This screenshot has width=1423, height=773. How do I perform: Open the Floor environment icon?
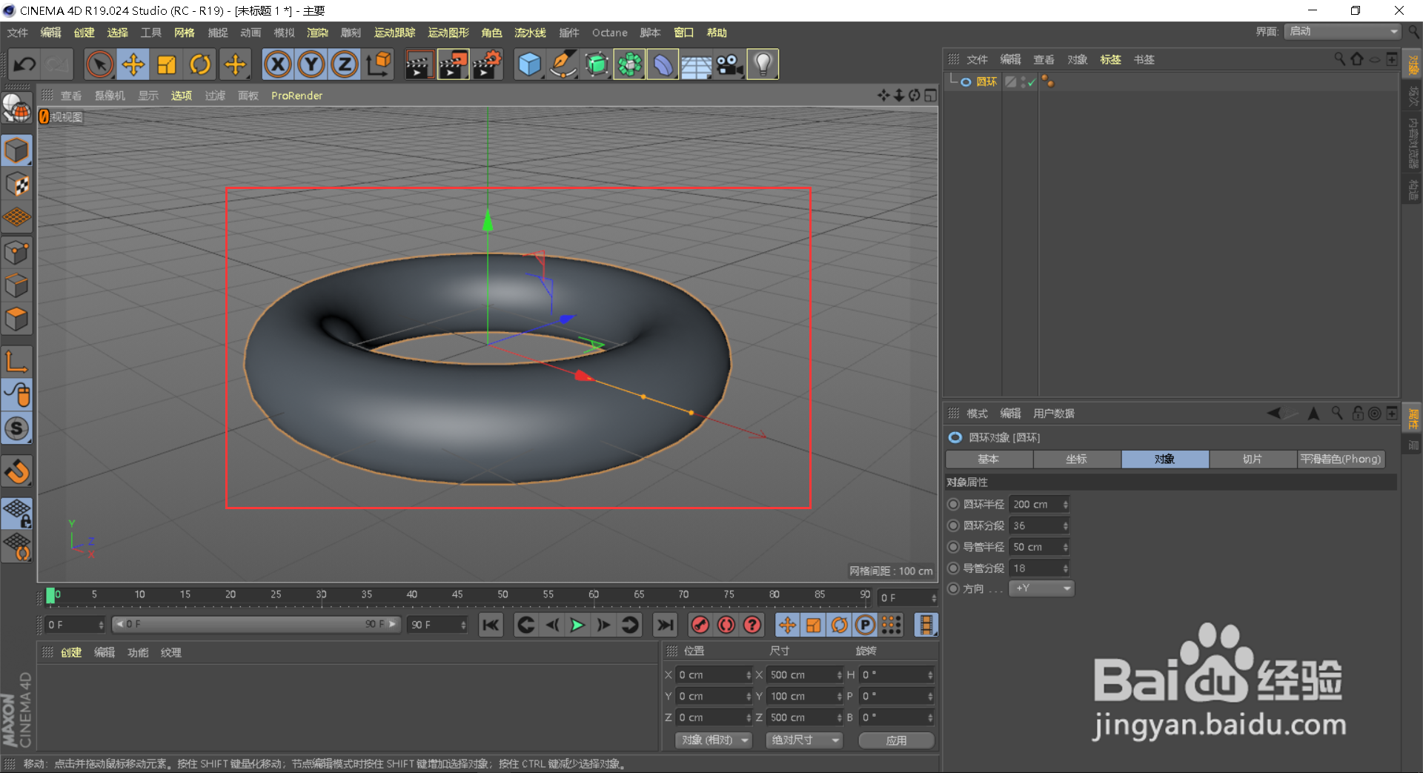[x=697, y=64]
